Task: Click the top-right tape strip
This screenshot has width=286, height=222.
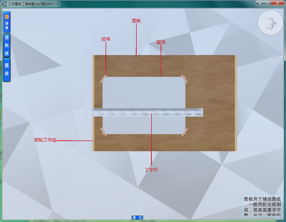Action: (x=184, y=79)
